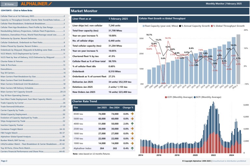Viewport: 250px width, 166px height.
Task: Toggle % Global Throughput Growth legend marker
Action: (x=212, y=26)
